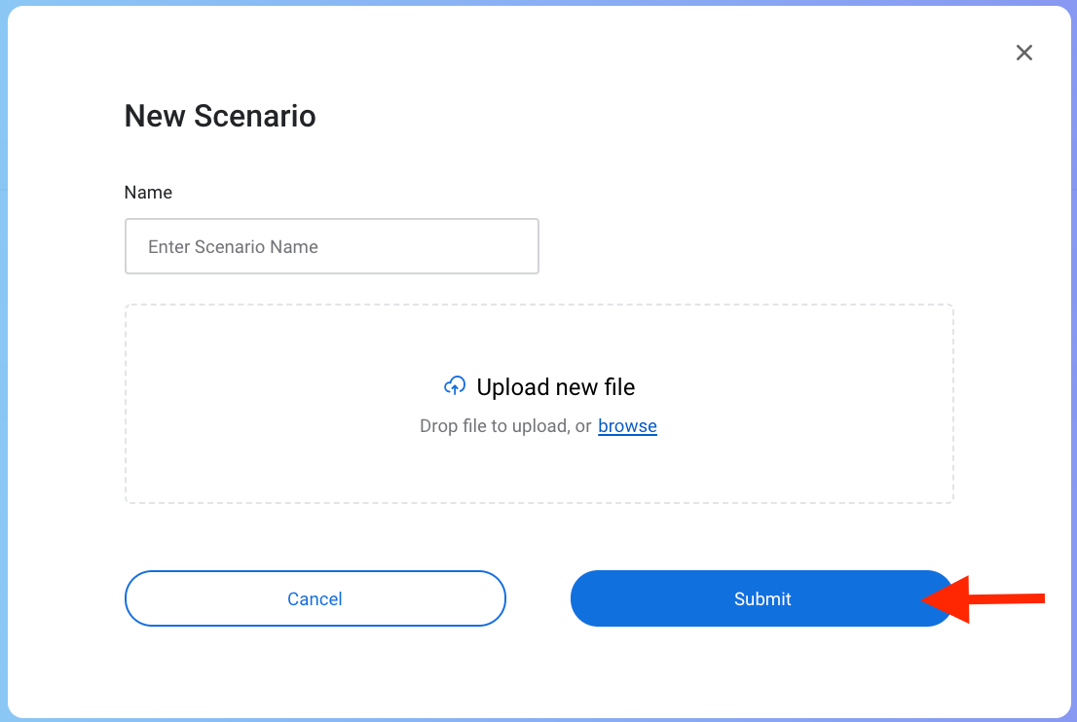Click the red arrow pointing at Submit

pyautogui.click(x=983, y=599)
